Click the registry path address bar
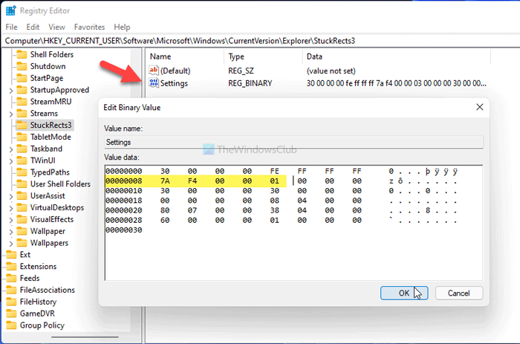 click(x=260, y=41)
